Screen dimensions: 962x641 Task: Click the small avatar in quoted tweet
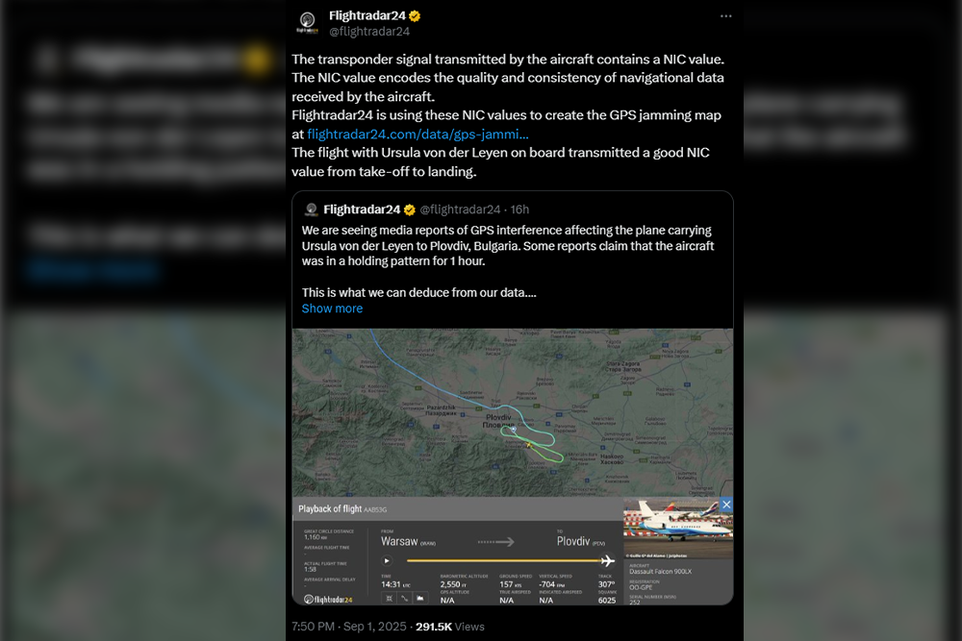click(x=311, y=210)
